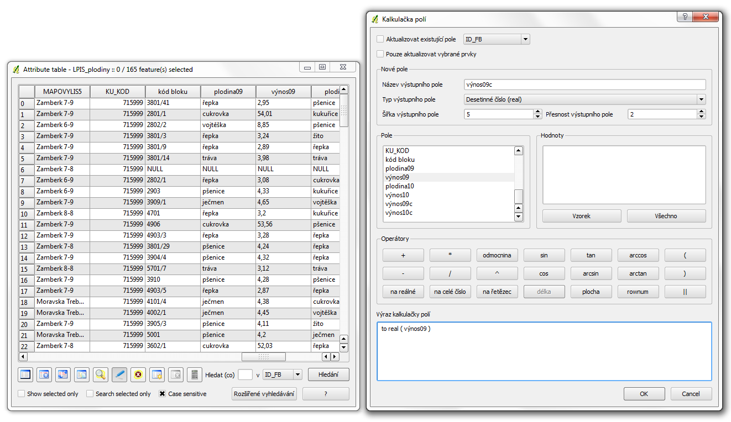Select výnos09 in Pole list

point(448,177)
